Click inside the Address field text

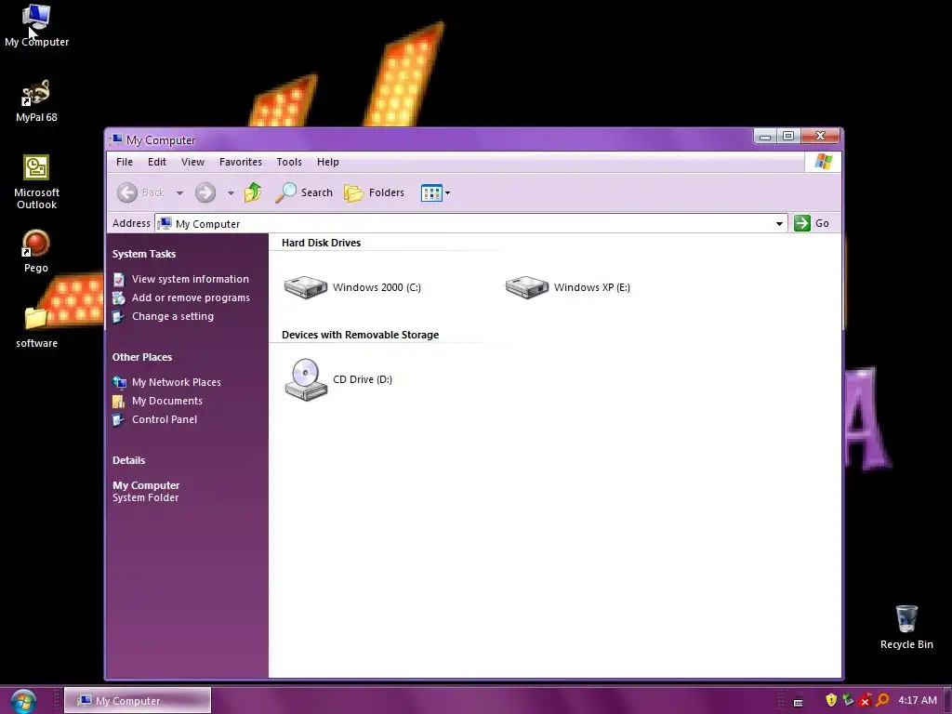(207, 224)
